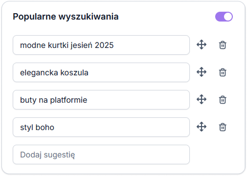Click the word 'koszula' in second field
Screen dimensions: 247x176
coord(74,72)
